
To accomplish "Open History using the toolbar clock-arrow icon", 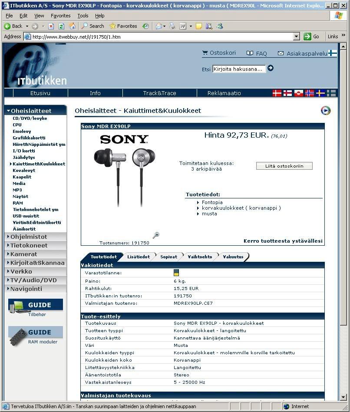I will click(x=145, y=26).
